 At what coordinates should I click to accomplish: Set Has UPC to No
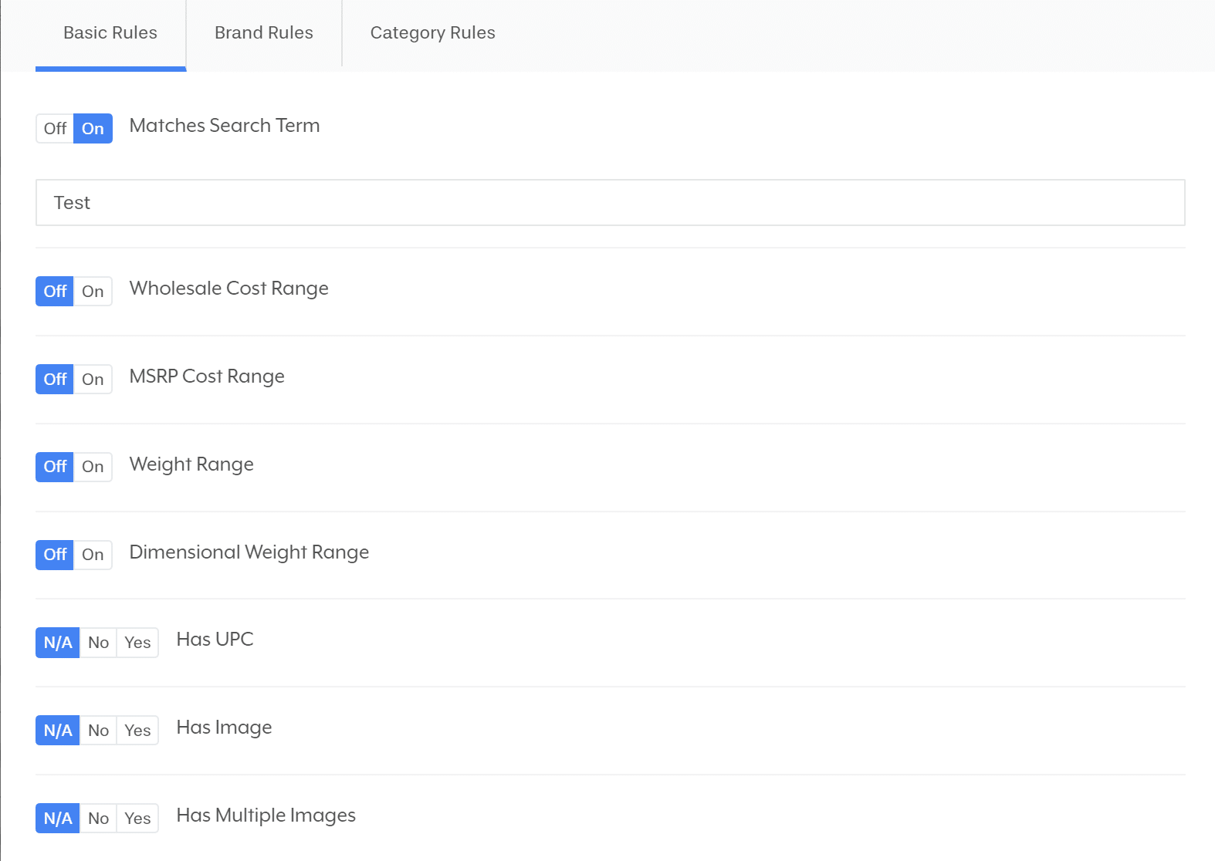click(98, 643)
